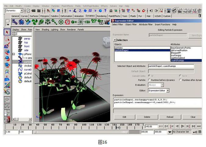Click the question mark help icon
This screenshot has height=147, width=206.
click(x=105, y=11)
